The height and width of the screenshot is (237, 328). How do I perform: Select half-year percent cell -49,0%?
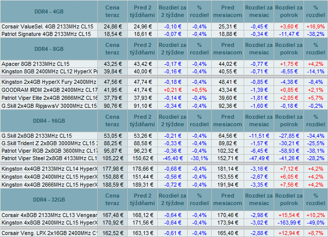[316, 223]
